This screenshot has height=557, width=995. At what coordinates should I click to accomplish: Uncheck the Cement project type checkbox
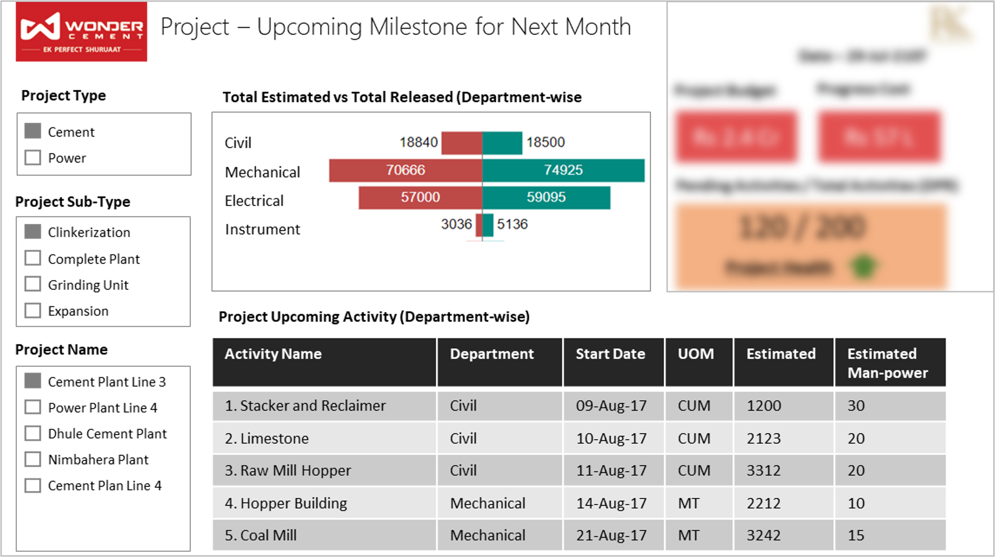[33, 131]
